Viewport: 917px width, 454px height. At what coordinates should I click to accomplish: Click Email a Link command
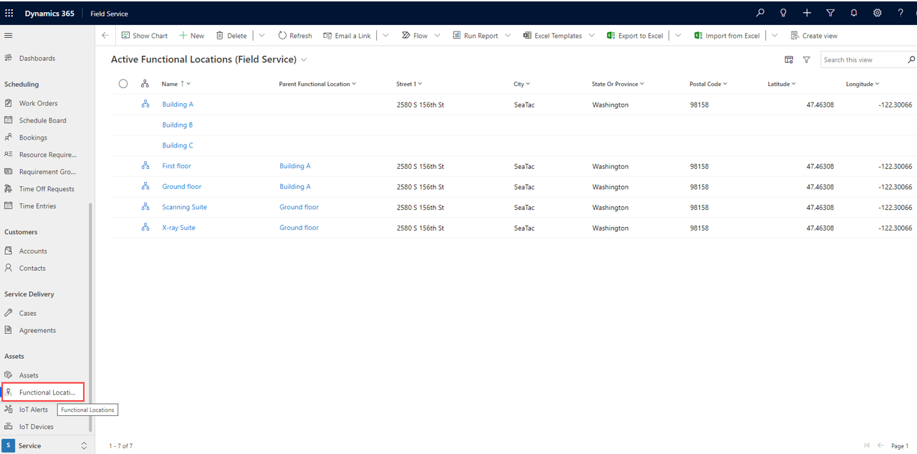coord(347,35)
